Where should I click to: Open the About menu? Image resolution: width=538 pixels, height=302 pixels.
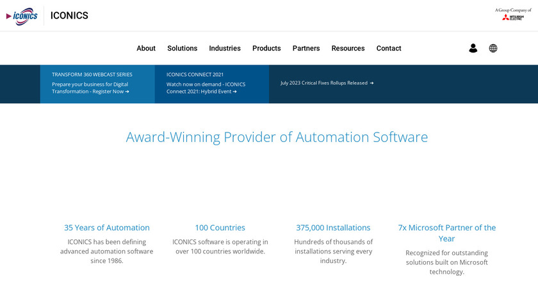146,48
